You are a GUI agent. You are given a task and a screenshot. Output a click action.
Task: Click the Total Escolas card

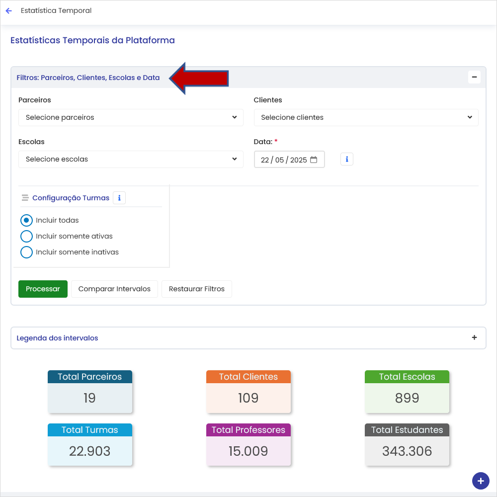[407, 392]
